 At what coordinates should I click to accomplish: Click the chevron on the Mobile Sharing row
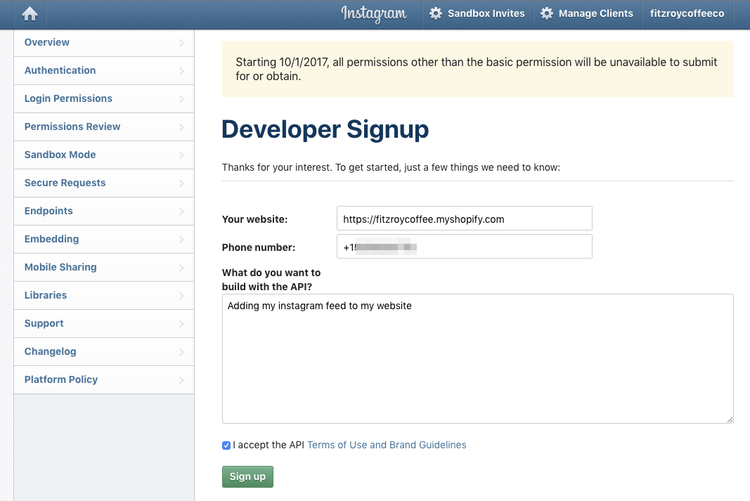point(181,268)
